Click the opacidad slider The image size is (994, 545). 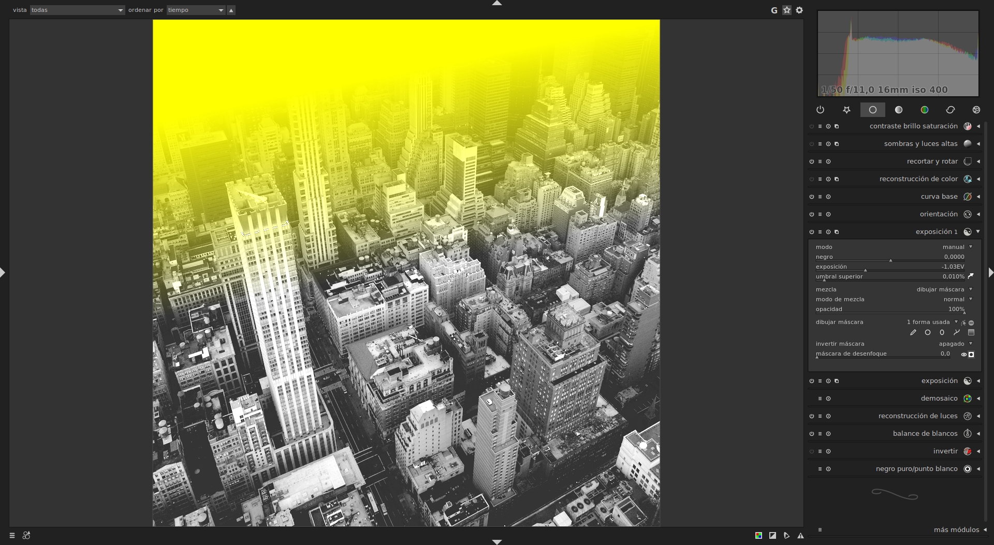click(890, 310)
